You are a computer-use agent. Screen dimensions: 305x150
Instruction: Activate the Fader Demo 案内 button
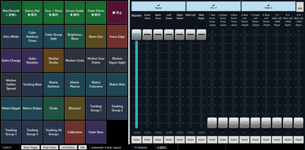[96, 13]
